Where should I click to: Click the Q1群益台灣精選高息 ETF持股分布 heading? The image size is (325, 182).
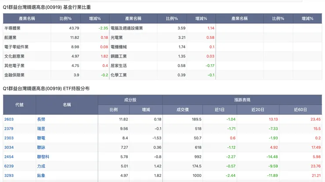tap(46, 89)
